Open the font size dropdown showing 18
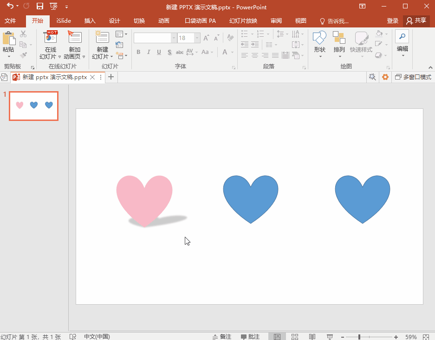The height and width of the screenshot is (340, 435). [197, 38]
